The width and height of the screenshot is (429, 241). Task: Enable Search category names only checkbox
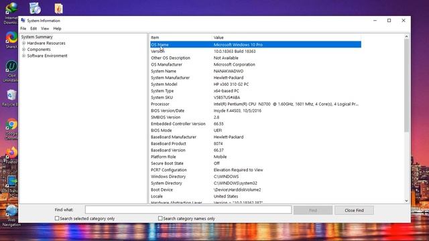click(160, 218)
